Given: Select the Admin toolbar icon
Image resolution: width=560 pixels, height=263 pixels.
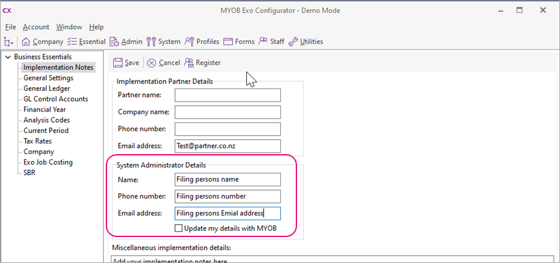Looking at the screenshot, I should [x=114, y=41].
